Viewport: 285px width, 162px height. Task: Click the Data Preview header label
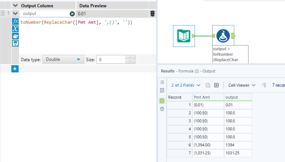(x=93, y=6)
